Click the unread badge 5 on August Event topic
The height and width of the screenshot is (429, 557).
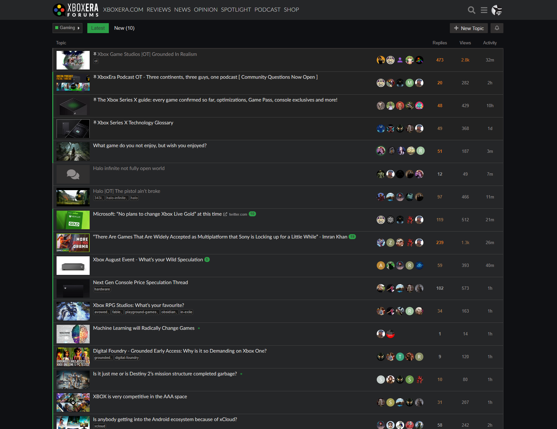pyautogui.click(x=207, y=260)
